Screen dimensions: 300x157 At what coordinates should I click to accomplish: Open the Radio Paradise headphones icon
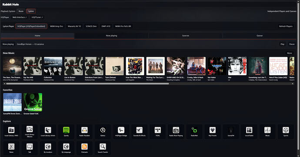click(84, 130)
